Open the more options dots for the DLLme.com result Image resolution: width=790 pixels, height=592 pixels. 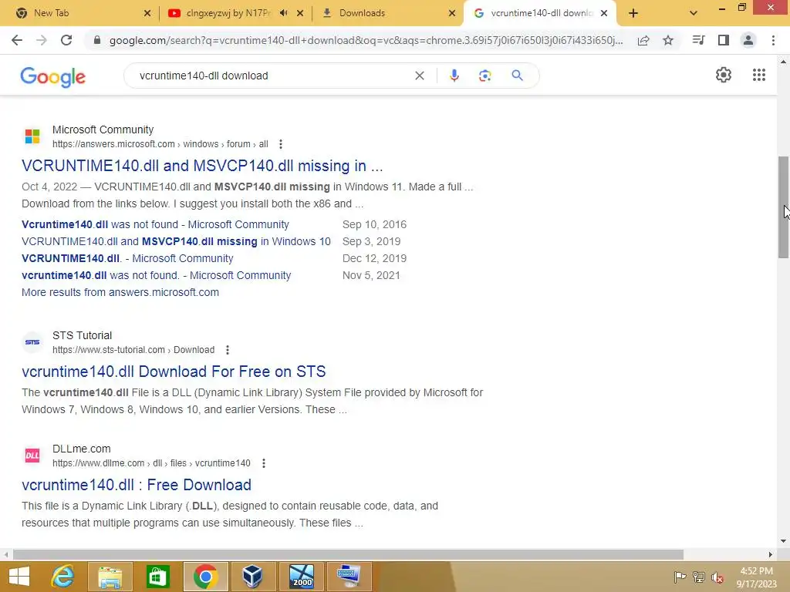[264, 463]
